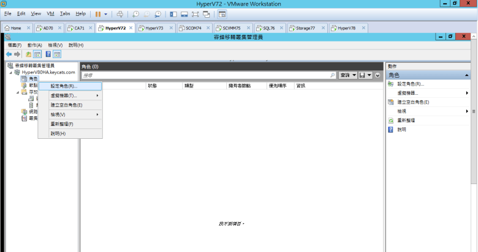Select 設定角色(R)... in the context menu
Screen dimensions: 478x252
click(64, 86)
